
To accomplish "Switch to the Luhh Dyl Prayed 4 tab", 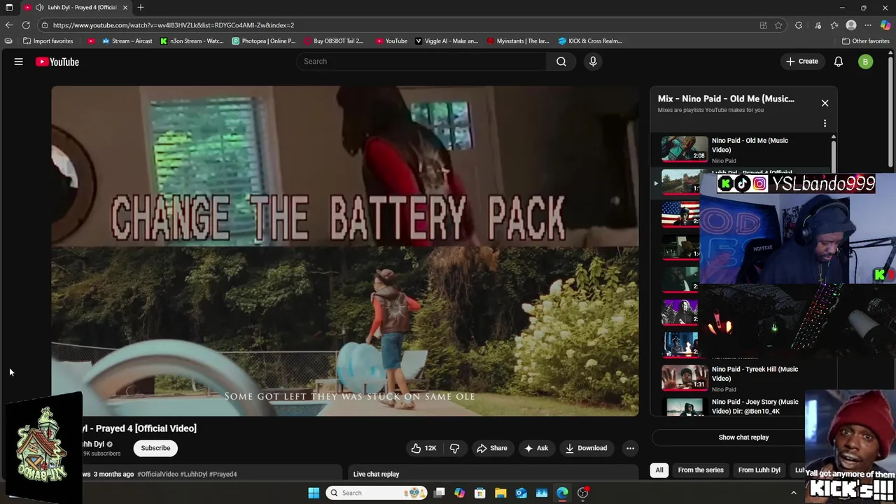I will (76, 7).
